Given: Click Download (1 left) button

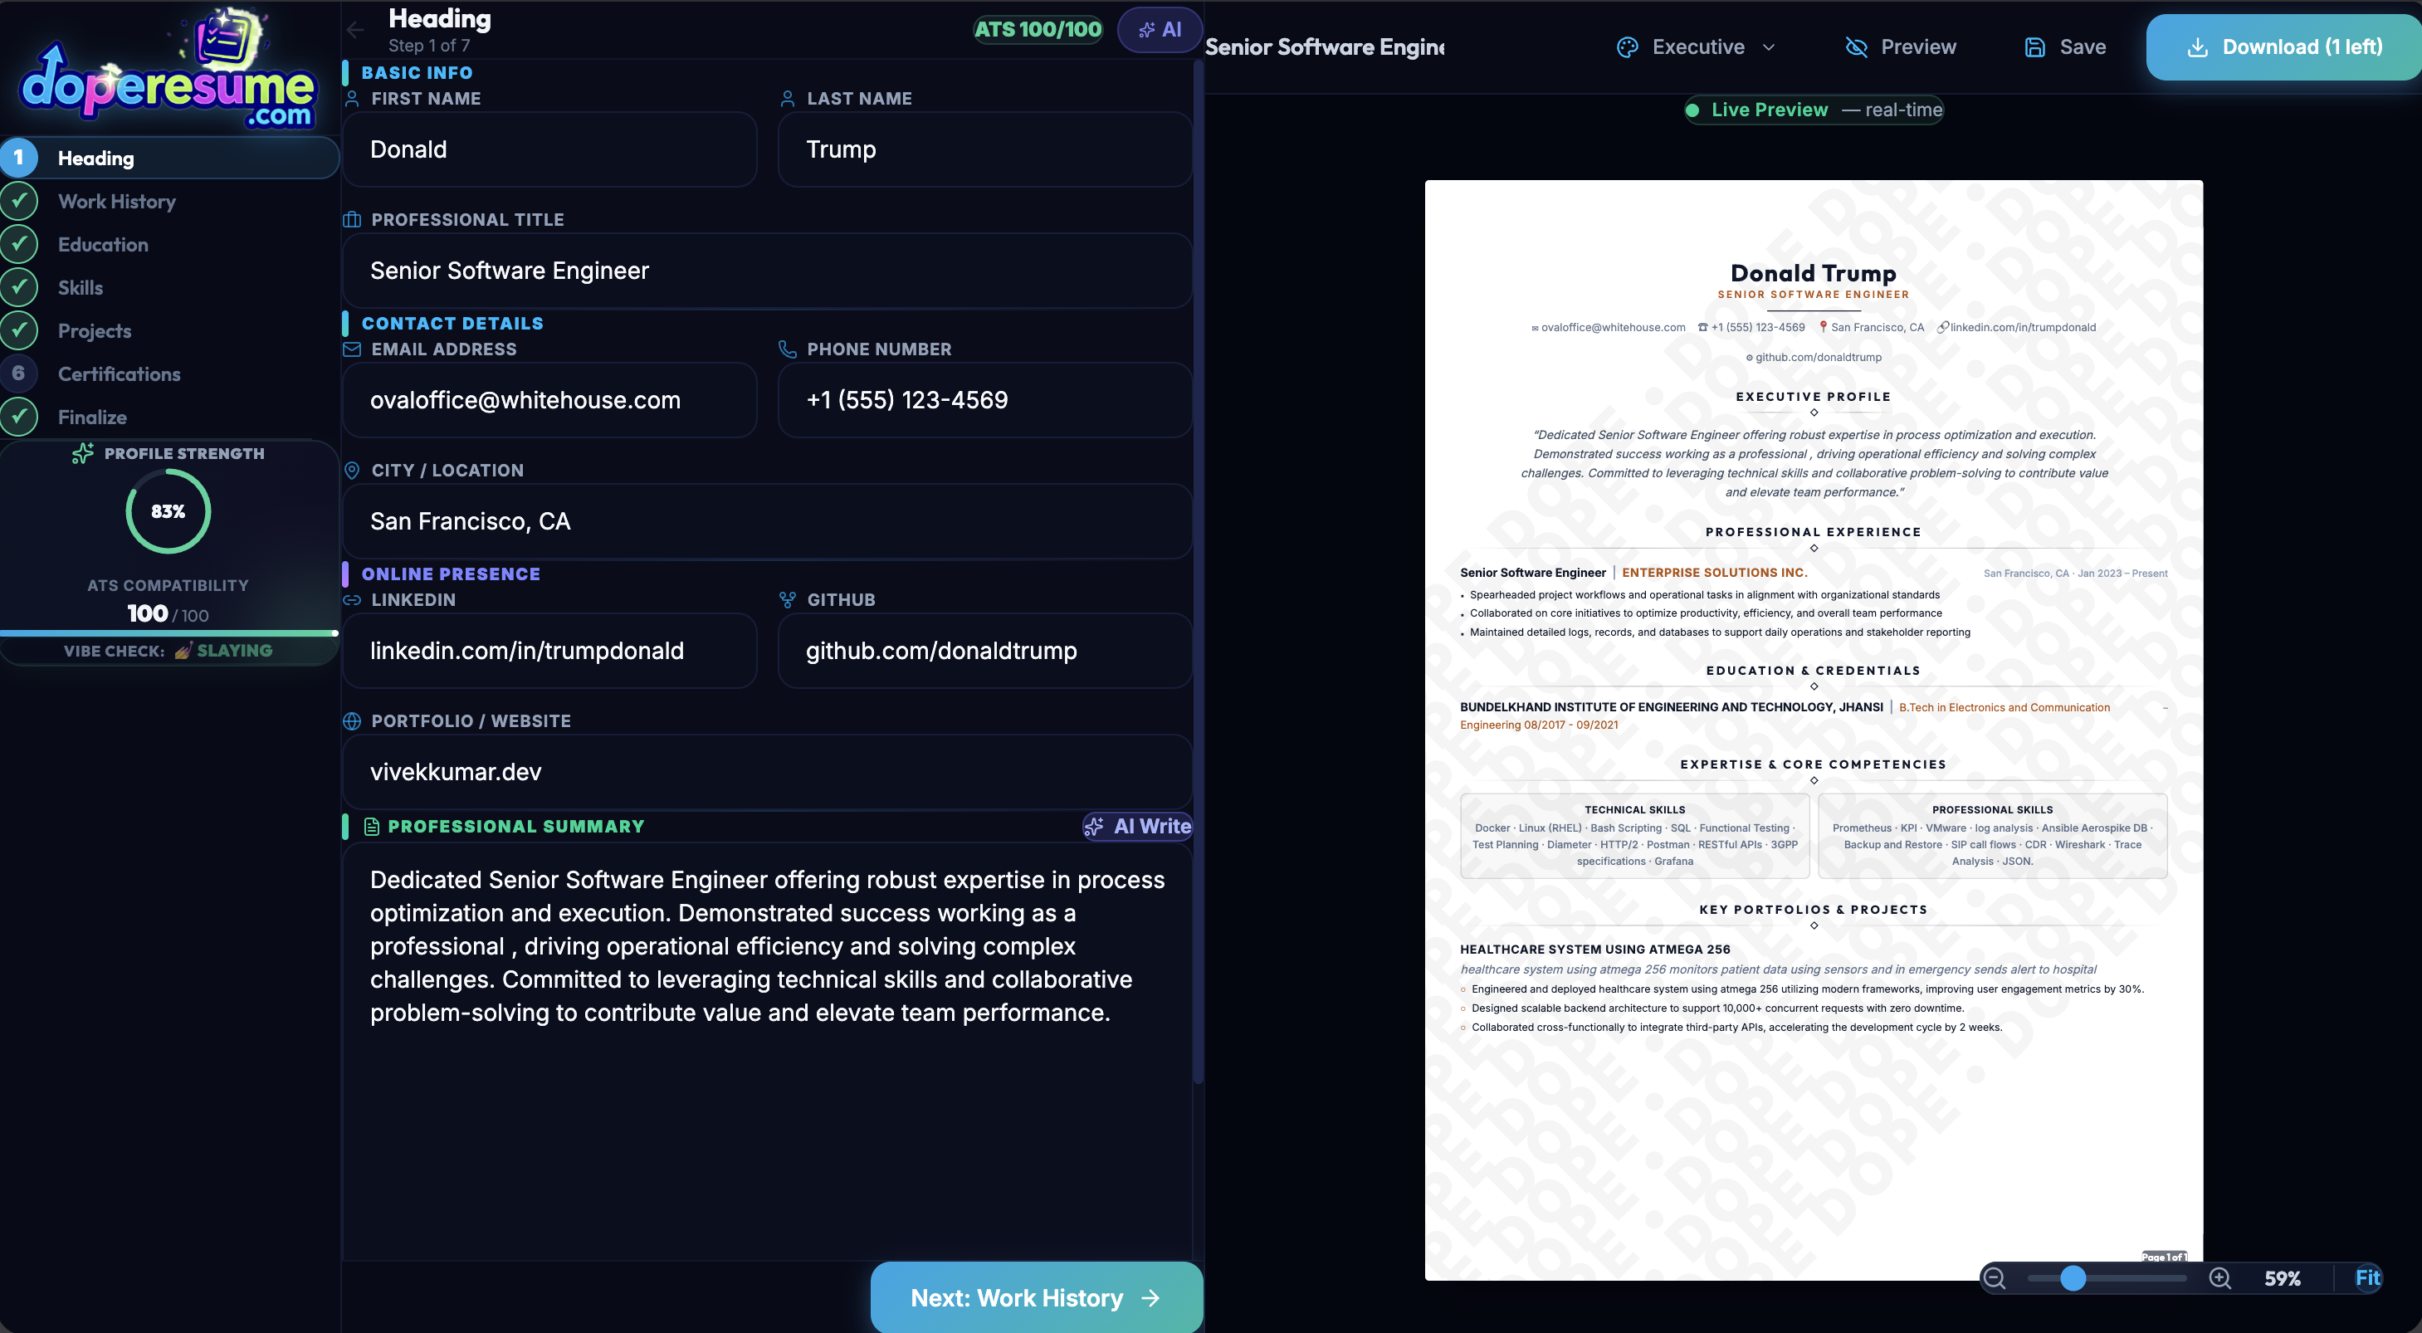Looking at the screenshot, I should pyautogui.click(x=2283, y=47).
